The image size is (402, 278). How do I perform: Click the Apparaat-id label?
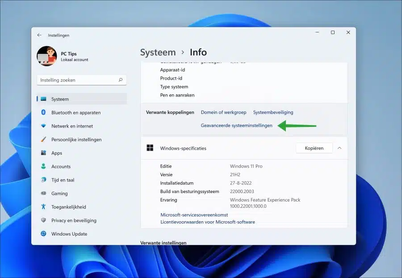point(172,70)
